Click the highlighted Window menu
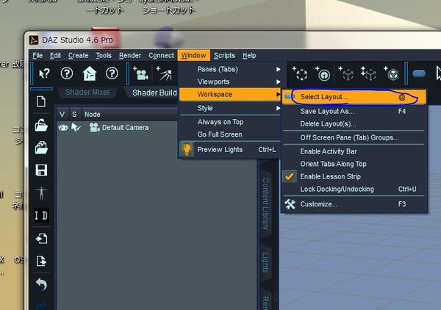The width and height of the screenshot is (441, 310). point(193,55)
